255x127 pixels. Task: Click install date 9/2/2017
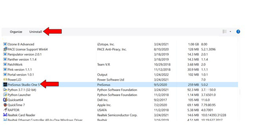click(x=161, y=100)
